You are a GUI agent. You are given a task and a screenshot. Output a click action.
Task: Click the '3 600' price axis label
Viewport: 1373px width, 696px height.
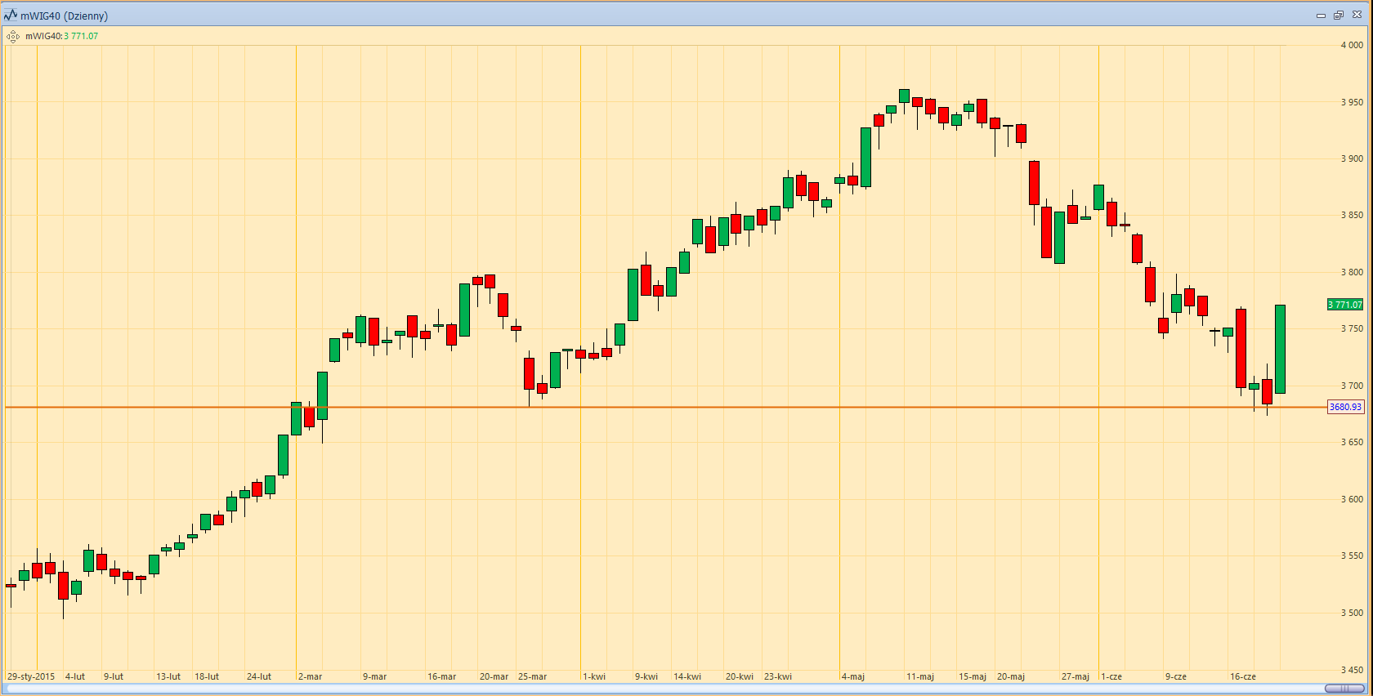pos(1352,499)
